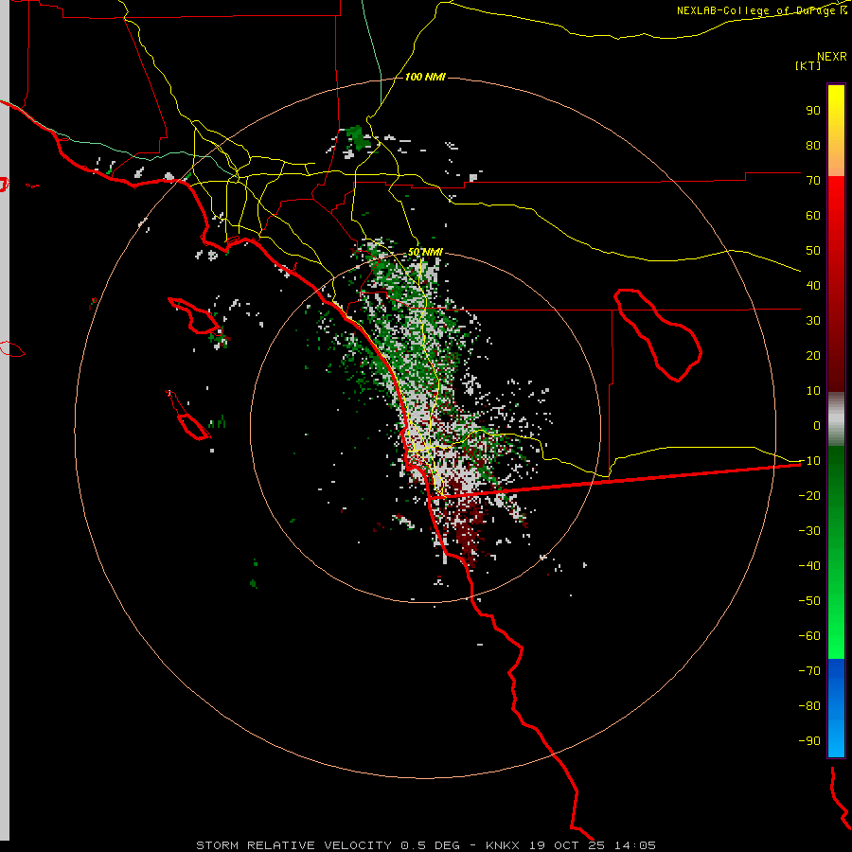Select the -40 scale value
This screenshot has width=852, height=852.
coord(809,566)
